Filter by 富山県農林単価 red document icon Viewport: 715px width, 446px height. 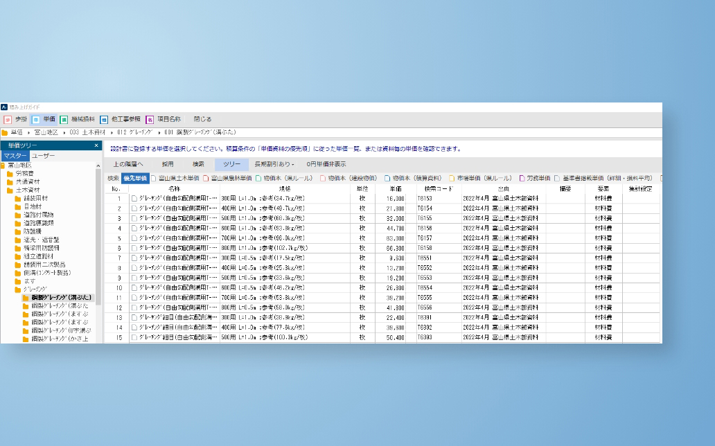pyautogui.click(x=206, y=178)
